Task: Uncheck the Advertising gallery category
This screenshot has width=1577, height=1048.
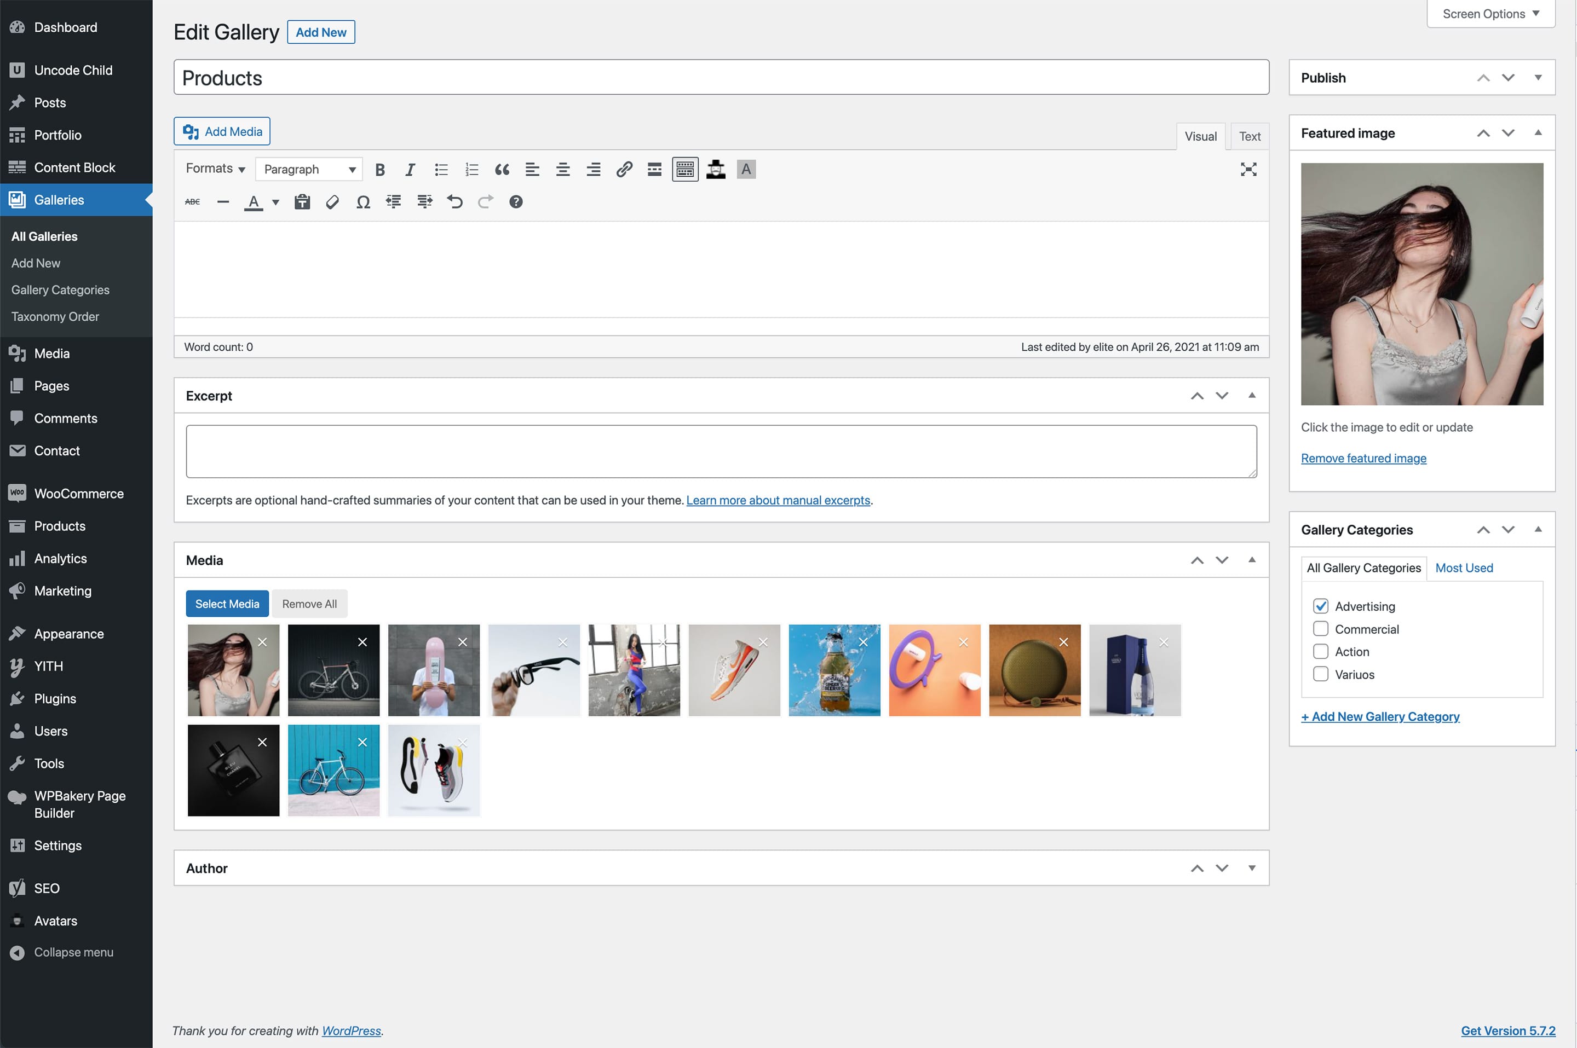Action: (1320, 606)
